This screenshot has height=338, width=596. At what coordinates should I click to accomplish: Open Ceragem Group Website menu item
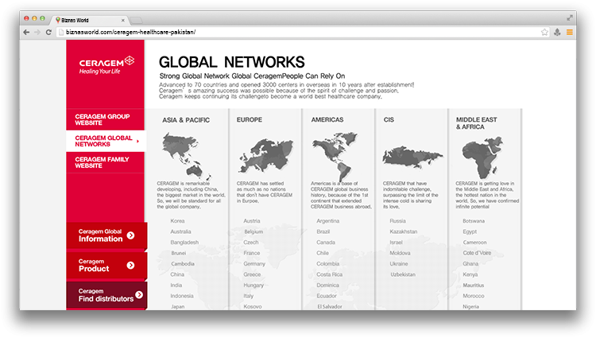[x=103, y=119]
